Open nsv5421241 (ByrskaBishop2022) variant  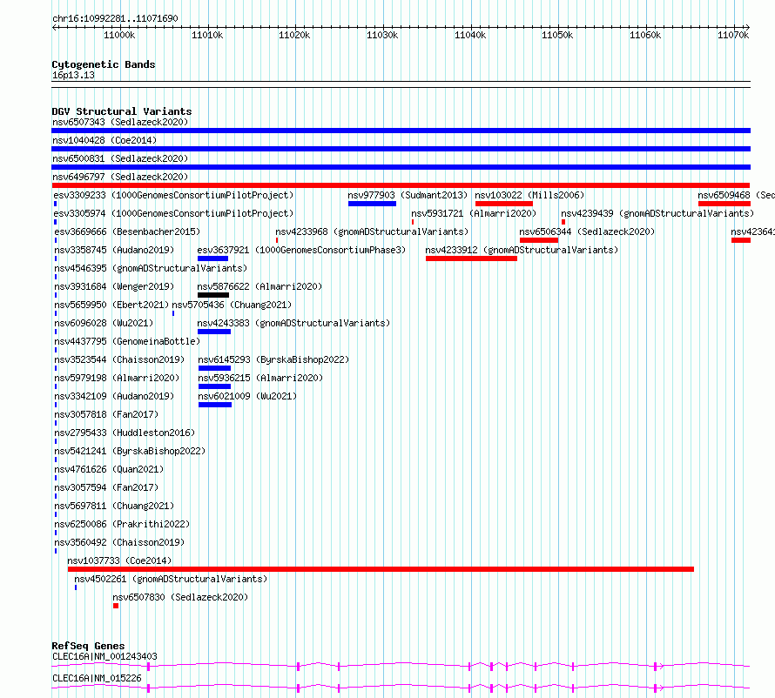pos(130,451)
